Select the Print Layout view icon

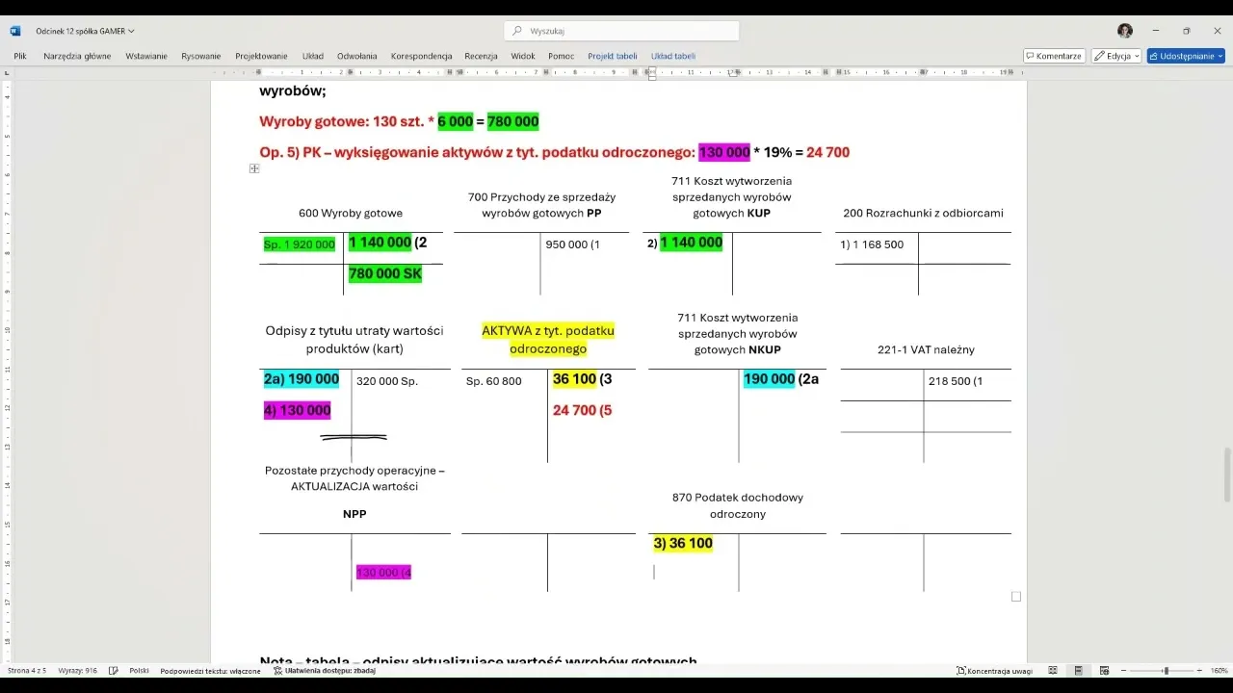(x=1078, y=671)
